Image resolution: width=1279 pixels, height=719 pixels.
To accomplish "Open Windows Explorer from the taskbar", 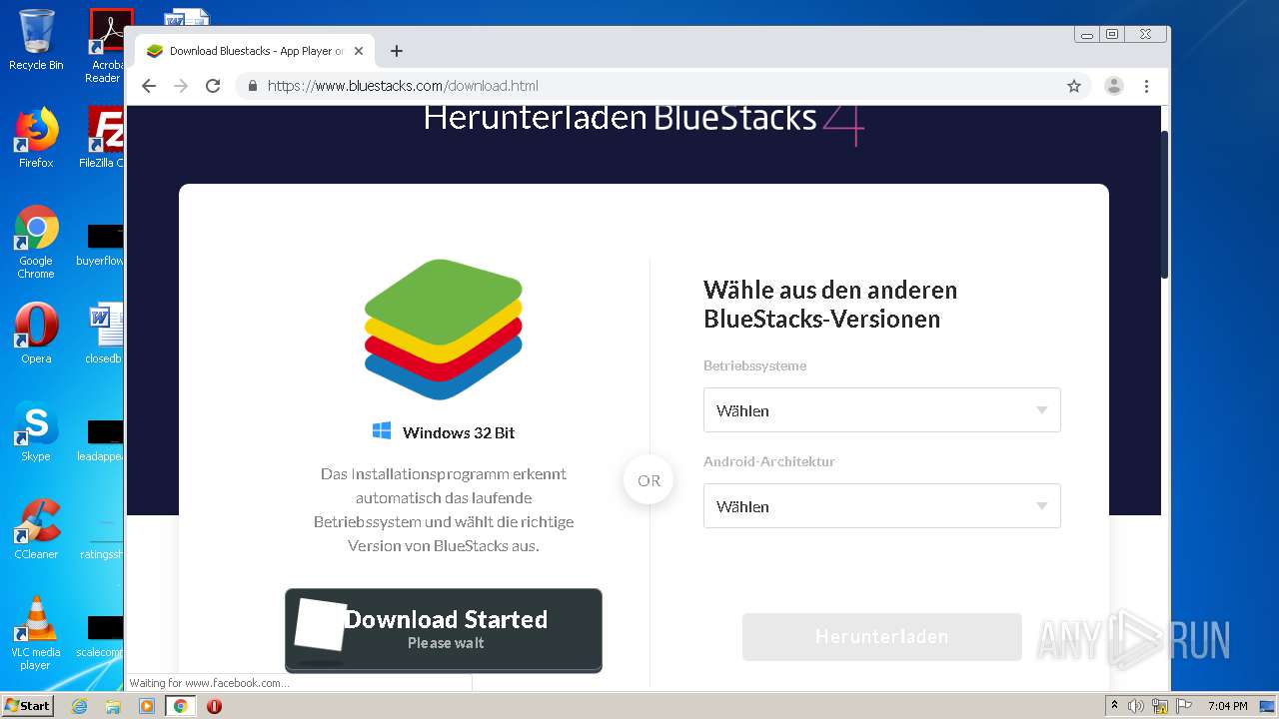I will point(113,706).
